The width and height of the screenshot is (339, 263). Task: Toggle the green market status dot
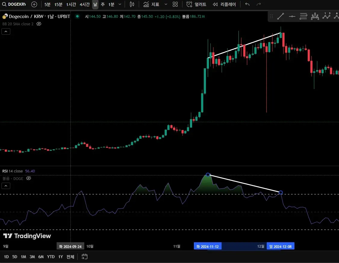click(x=77, y=16)
